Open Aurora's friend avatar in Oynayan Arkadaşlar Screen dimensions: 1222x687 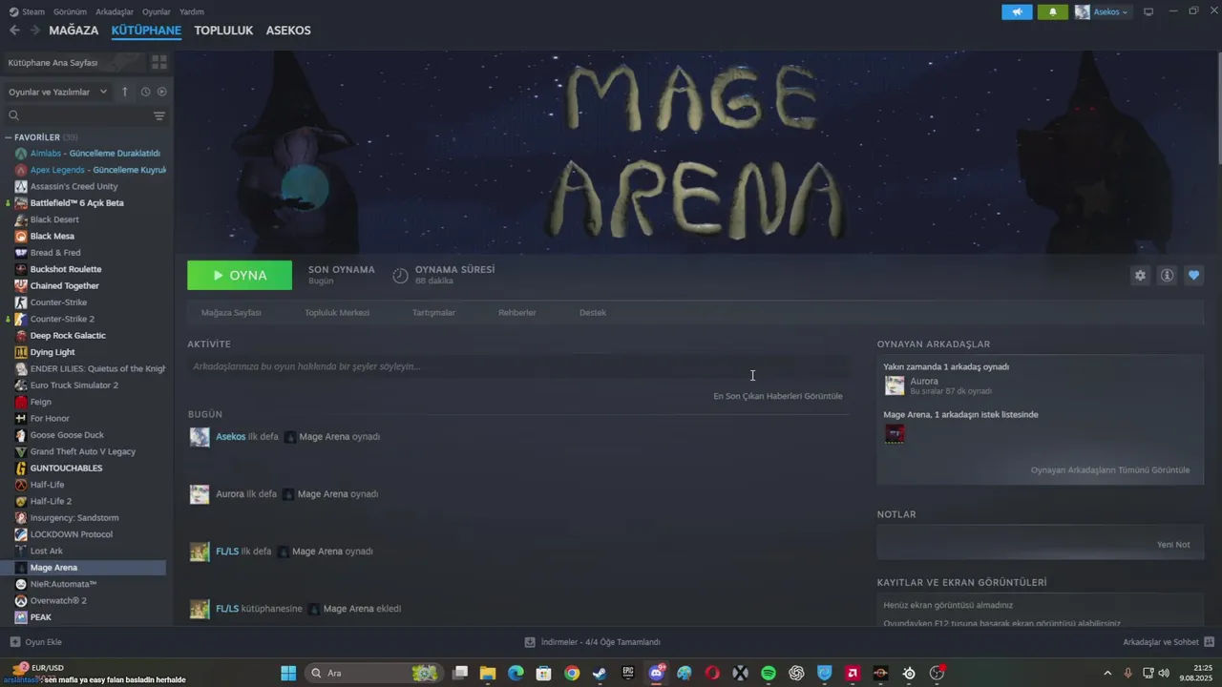(895, 385)
